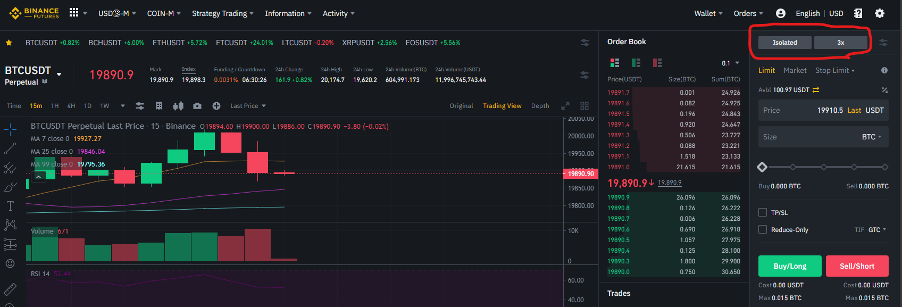Viewport: 902px width, 307px height.
Task: Switch to the Depth chart tab
Action: pos(540,106)
